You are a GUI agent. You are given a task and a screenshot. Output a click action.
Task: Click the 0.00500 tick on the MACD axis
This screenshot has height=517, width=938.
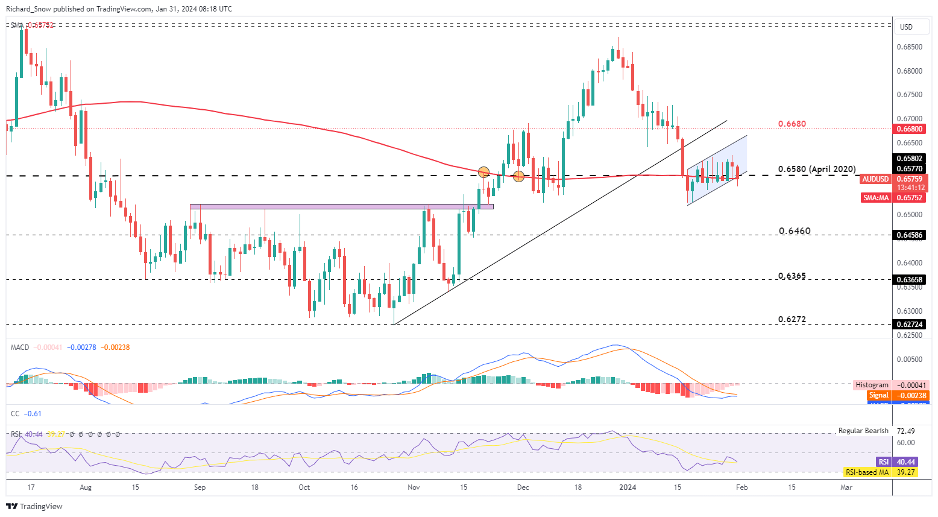[909, 360]
